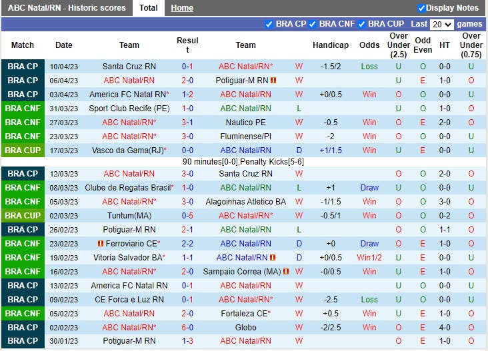Toggle the BRA CUP filter checkbox

coord(361,24)
